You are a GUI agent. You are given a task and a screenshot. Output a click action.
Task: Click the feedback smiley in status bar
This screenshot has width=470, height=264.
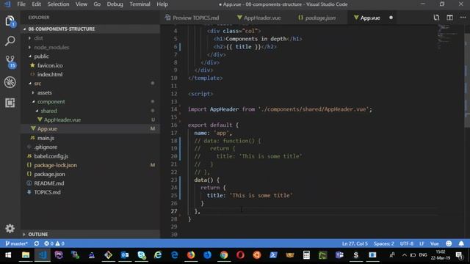point(449,243)
